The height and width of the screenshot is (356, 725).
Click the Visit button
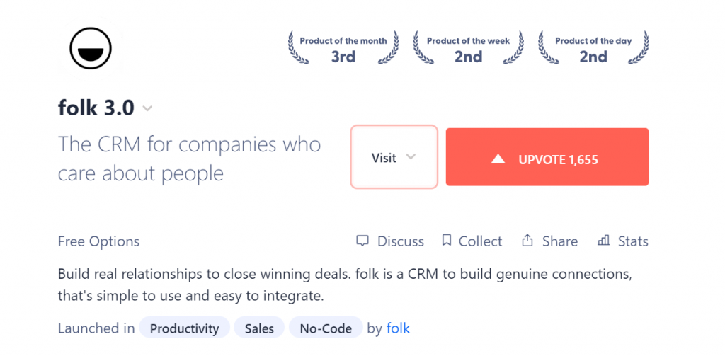click(394, 156)
